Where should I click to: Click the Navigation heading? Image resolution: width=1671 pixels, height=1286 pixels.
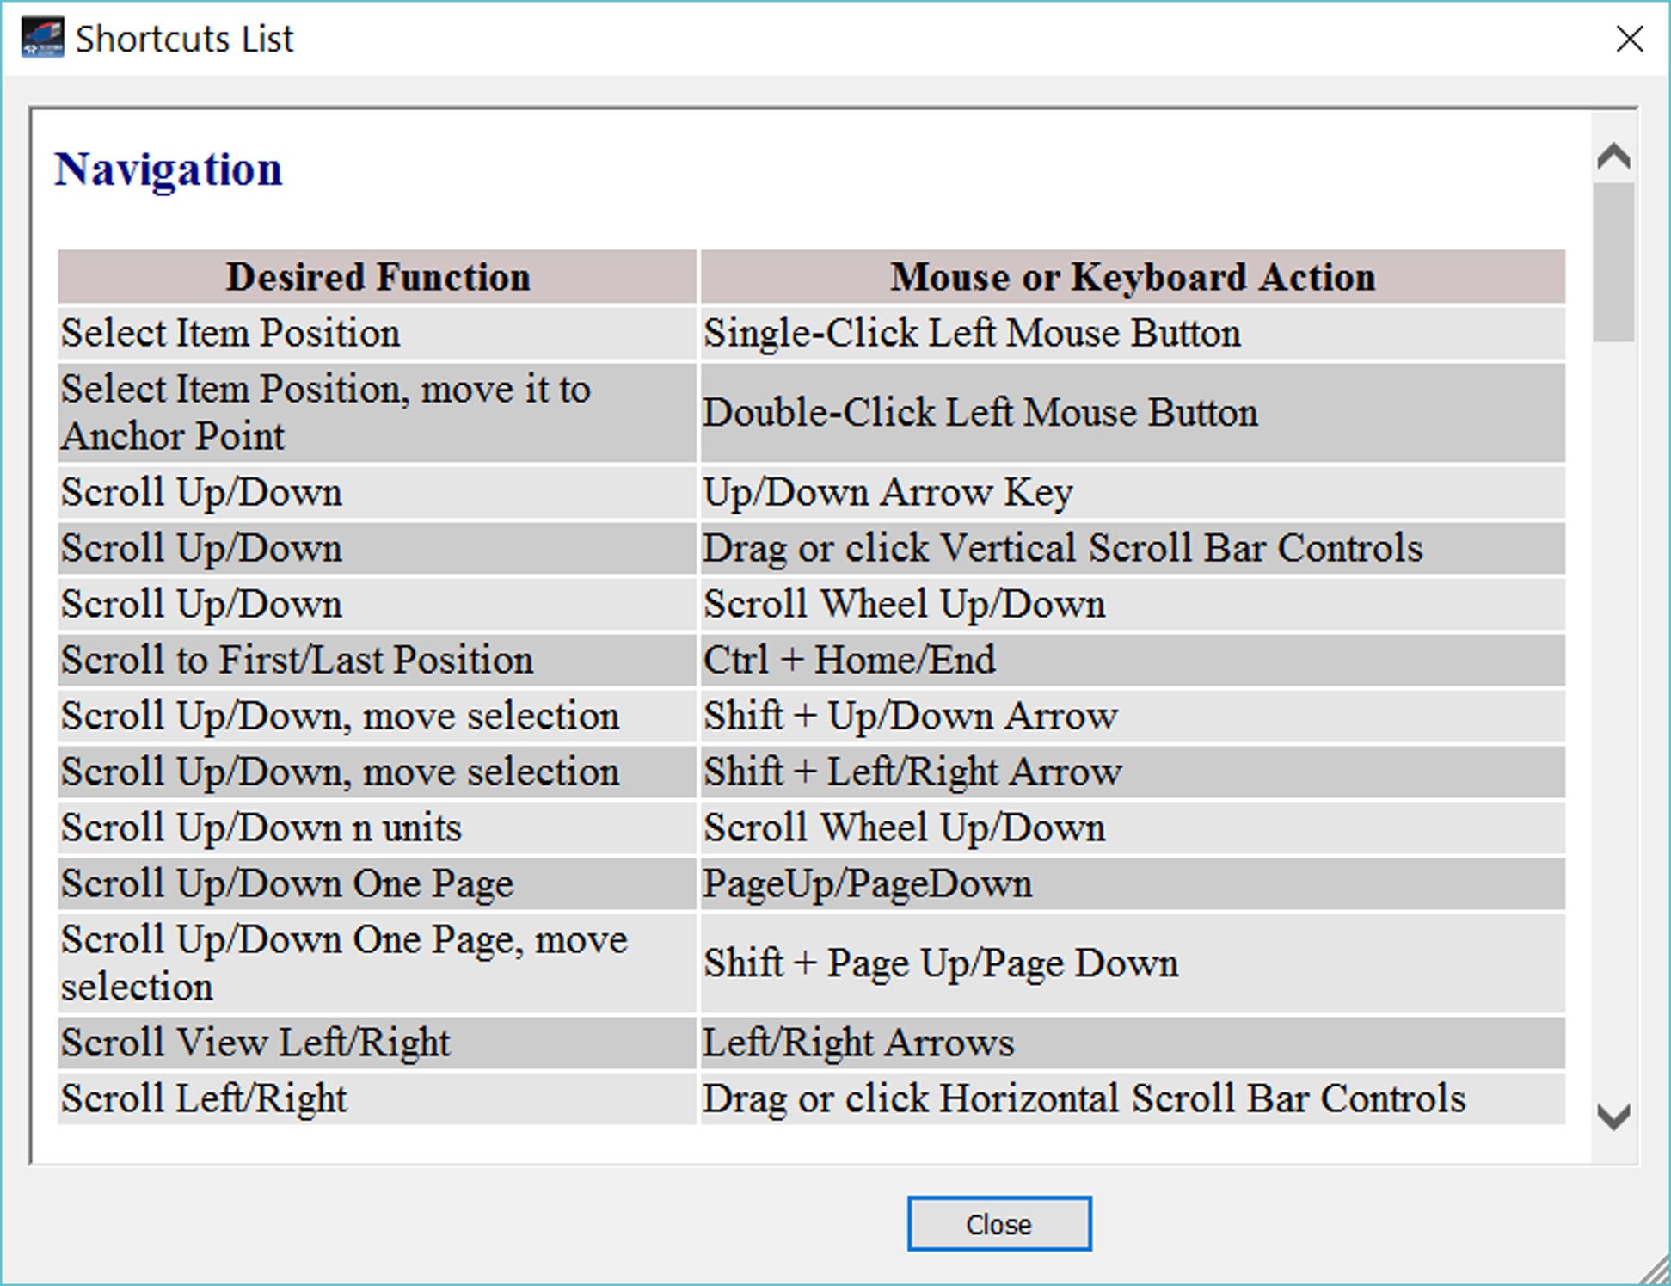[x=169, y=169]
